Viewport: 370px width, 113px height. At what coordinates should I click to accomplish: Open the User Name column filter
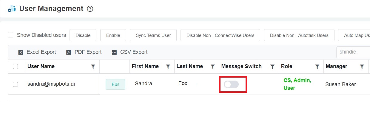click(x=93, y=67)
